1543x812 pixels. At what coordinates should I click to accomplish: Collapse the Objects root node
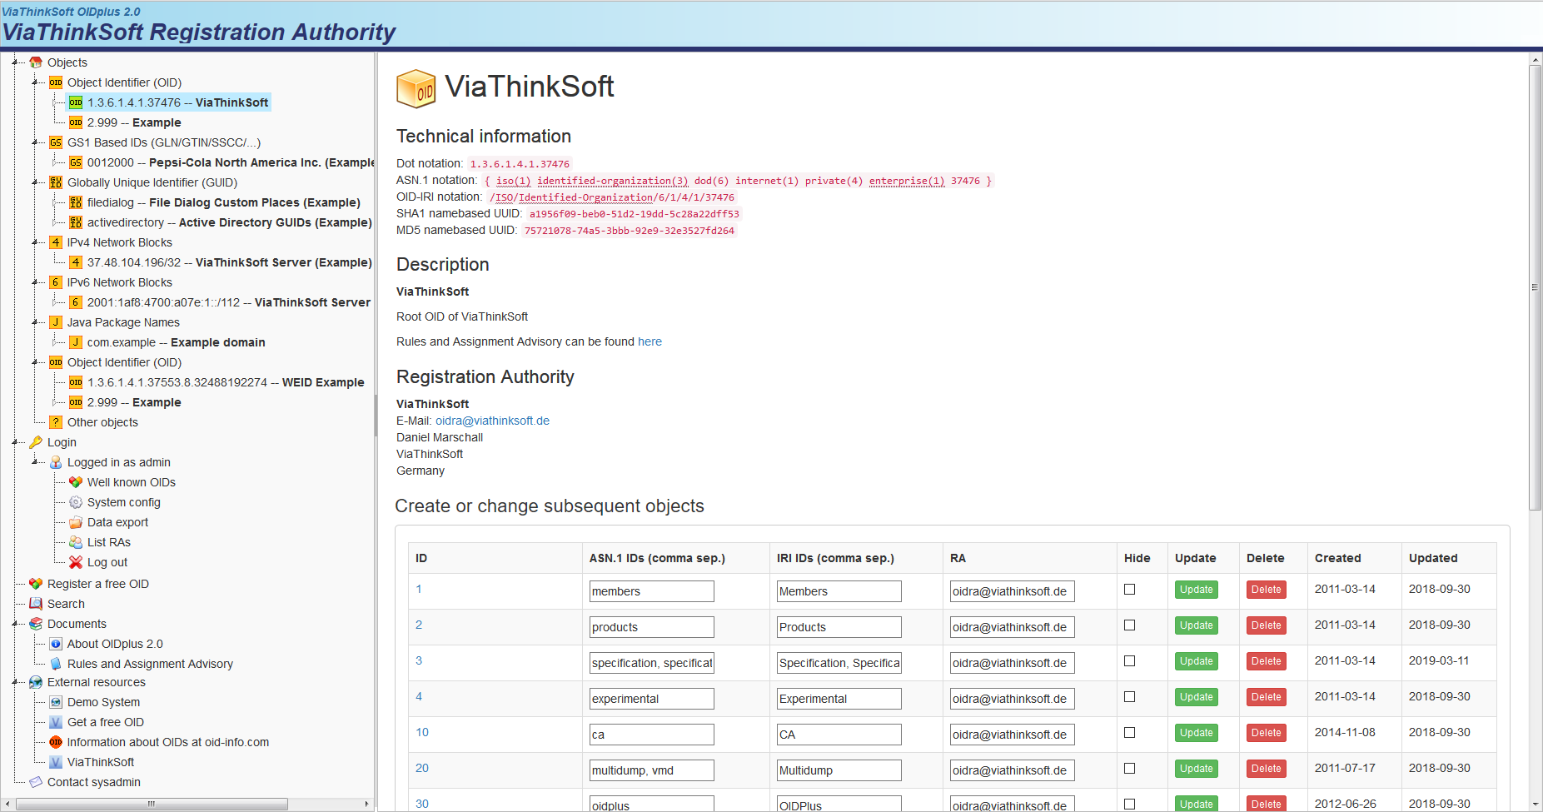point(16,62)
